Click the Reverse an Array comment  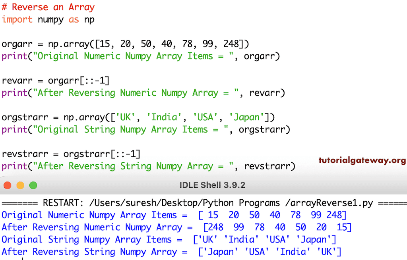48,7
